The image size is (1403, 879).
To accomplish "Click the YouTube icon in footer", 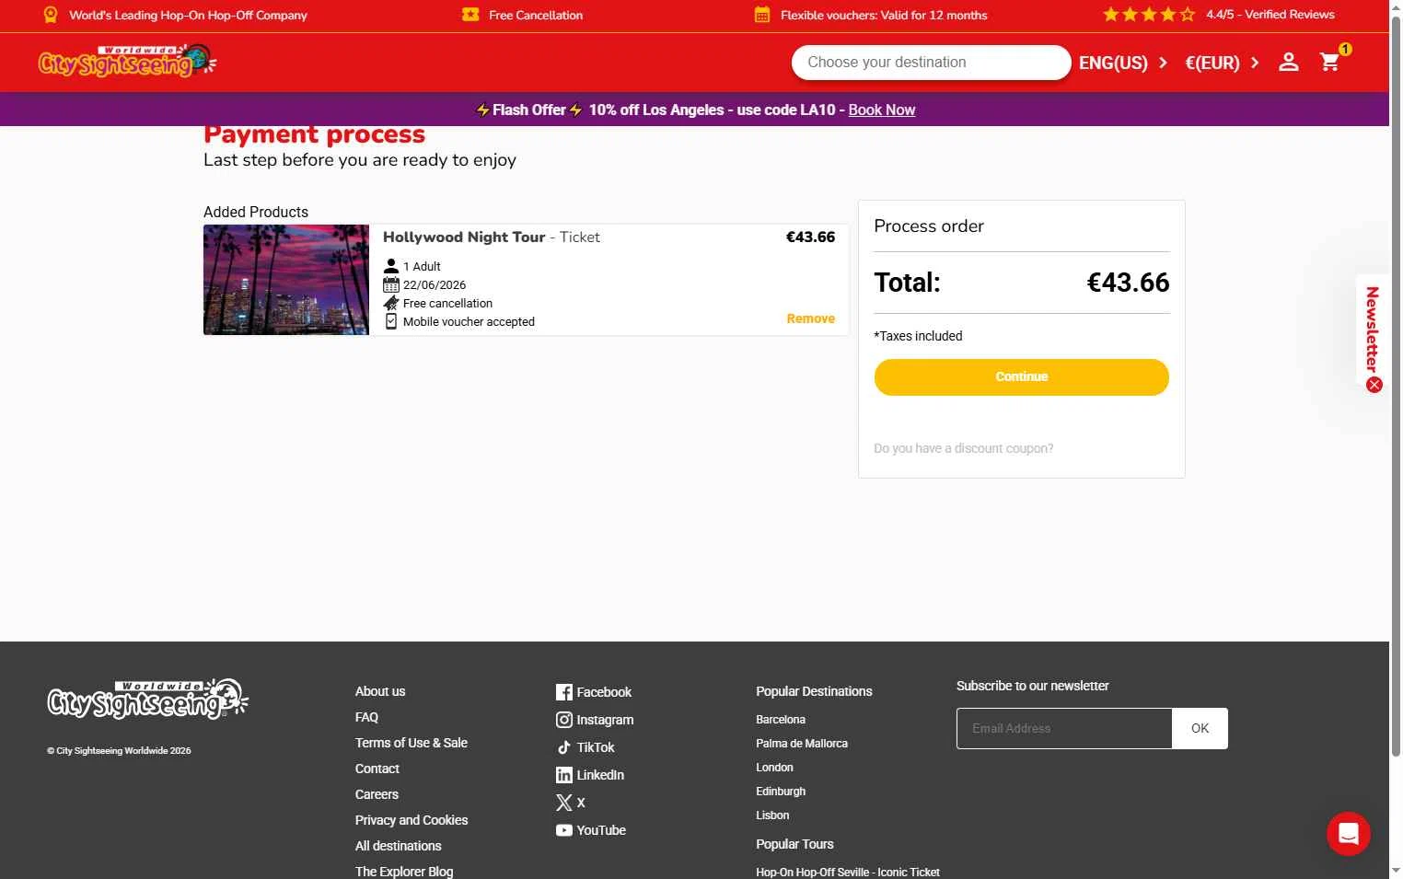I will coord(564,830).
